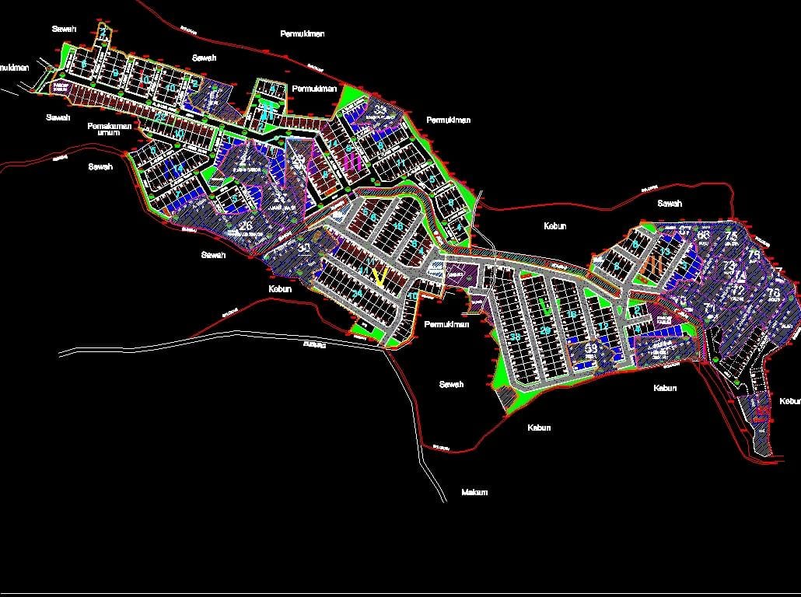Click the Sawah label above Makam
The width and height of the screenshot is (801, 597).
pos(451,384)
